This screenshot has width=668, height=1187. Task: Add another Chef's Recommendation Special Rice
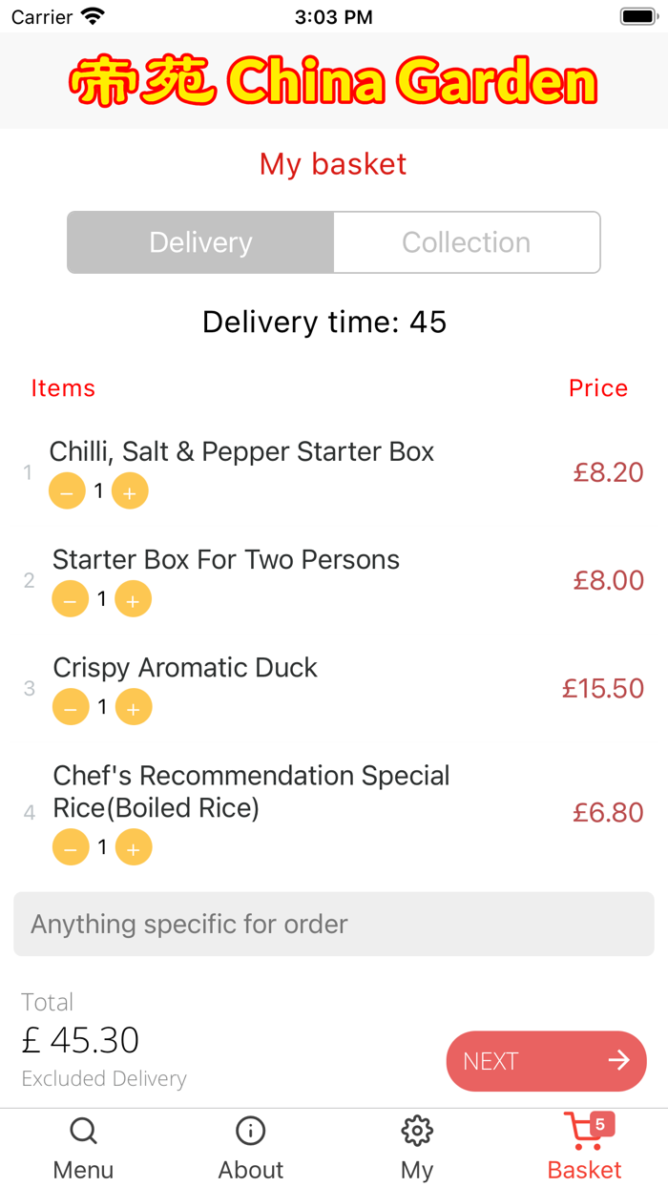coord(134,847)
